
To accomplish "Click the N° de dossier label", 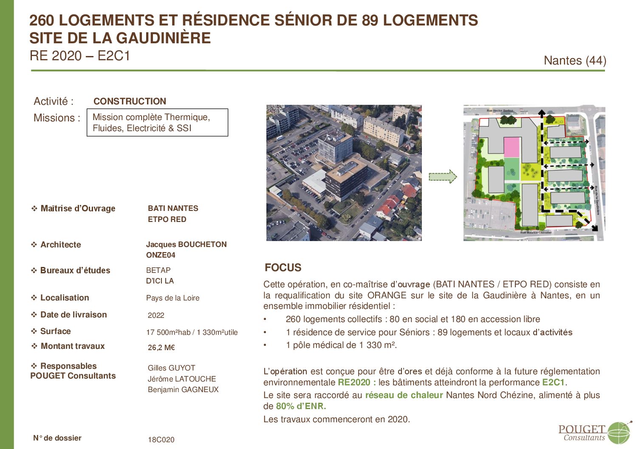I will pos(57,438).
